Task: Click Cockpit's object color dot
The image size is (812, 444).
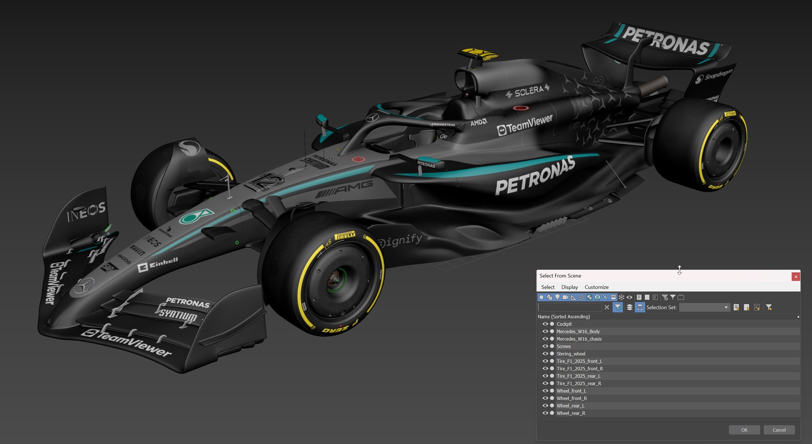Action: click(x=552, y=324)
